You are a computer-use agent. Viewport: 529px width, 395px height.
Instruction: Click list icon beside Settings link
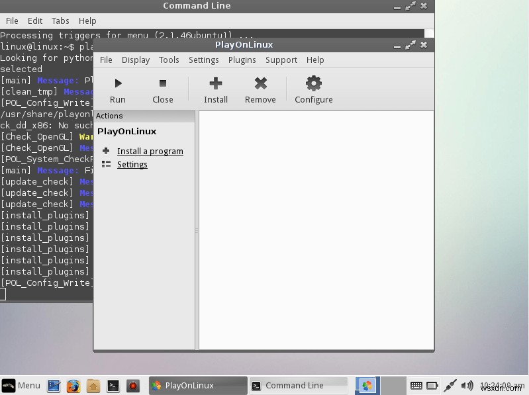pos(106,164)
